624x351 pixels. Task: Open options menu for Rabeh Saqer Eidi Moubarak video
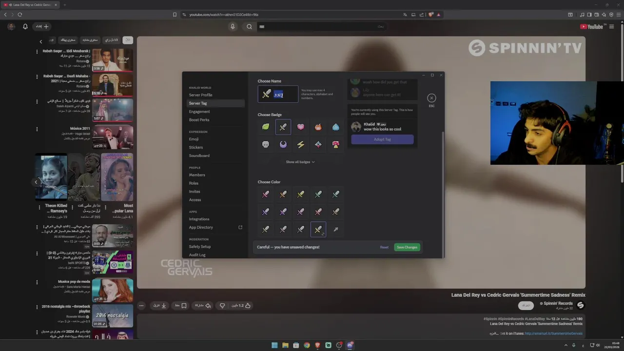pos(37,51)
